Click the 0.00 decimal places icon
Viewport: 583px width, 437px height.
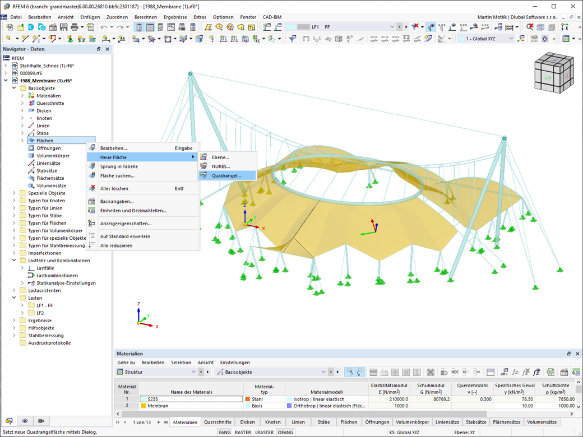(x=576, y=372)
